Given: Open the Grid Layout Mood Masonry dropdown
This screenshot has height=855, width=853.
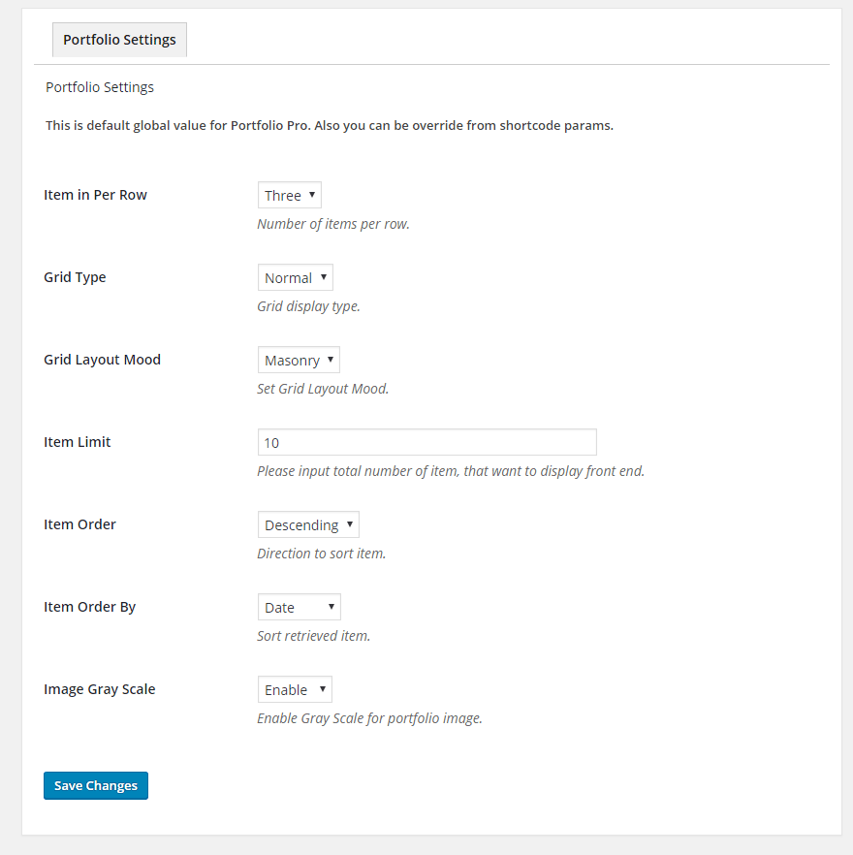Looking at the screenshot, I should tap(299, 361).
